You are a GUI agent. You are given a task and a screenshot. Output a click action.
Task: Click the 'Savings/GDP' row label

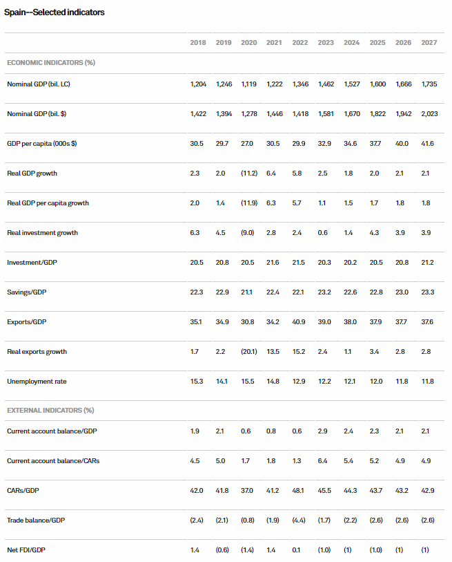26,292
